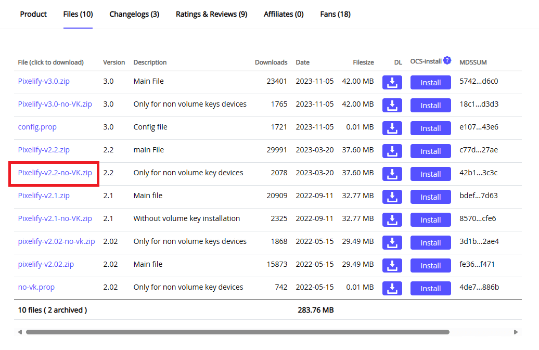
Task: Download config.prop via the DL icon
Action: click(x=392, y=128)
